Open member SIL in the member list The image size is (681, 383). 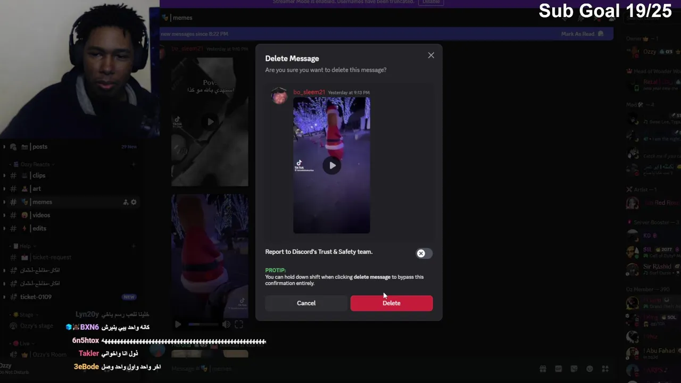[653, 251]
